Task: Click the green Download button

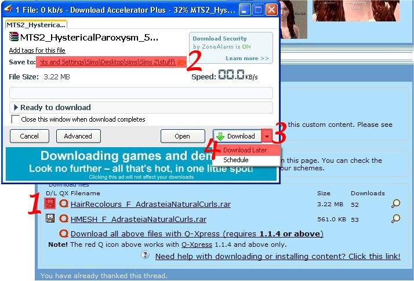Action: (237, 136)
